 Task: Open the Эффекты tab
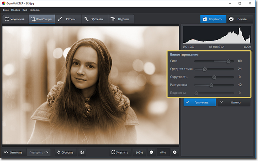(x=94, y=19)
